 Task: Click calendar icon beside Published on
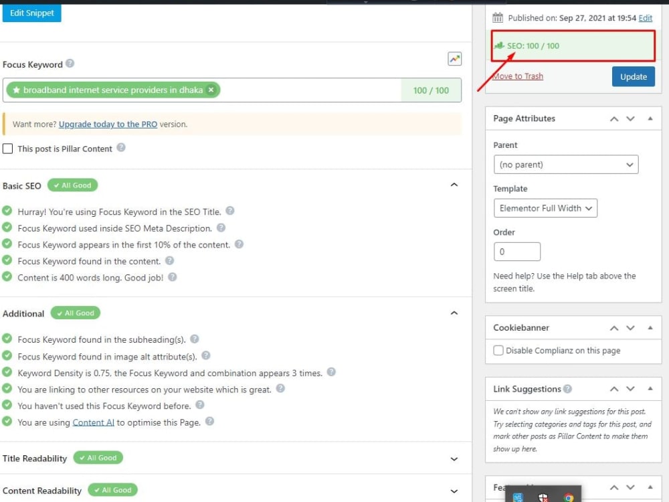pyautogui.click(x=498, y=17)
